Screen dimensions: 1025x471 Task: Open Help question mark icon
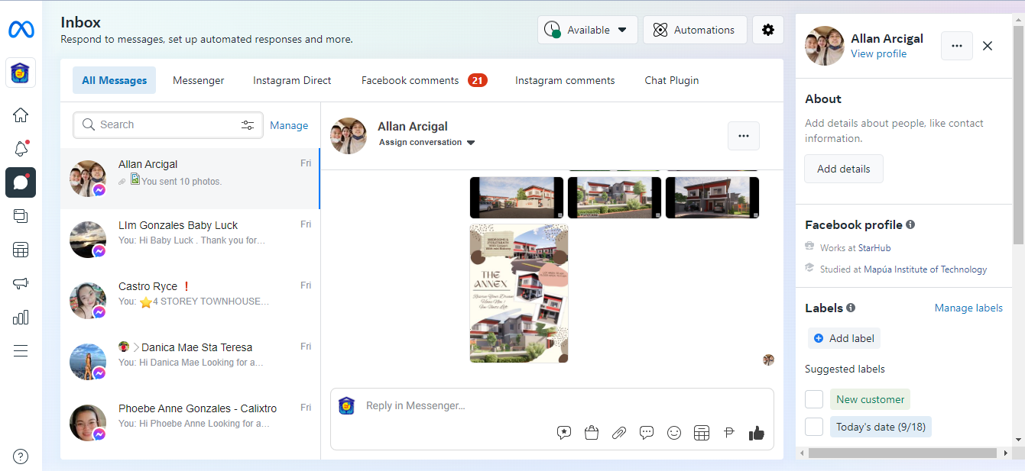click(x=21, y=456)
